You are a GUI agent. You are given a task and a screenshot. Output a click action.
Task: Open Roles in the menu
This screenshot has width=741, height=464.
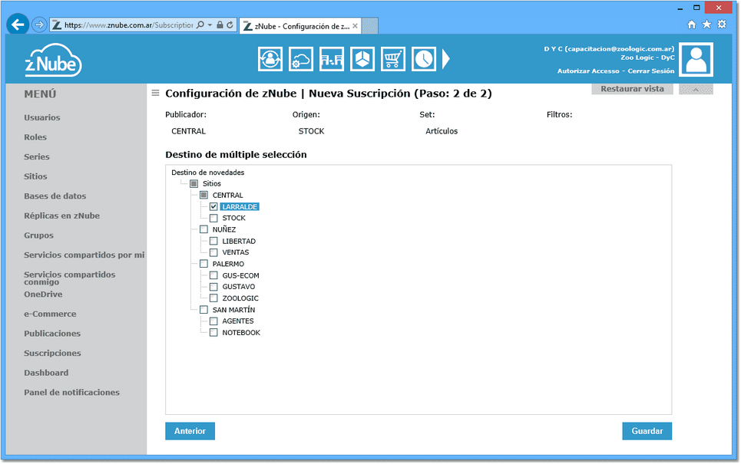pos(35,137)
